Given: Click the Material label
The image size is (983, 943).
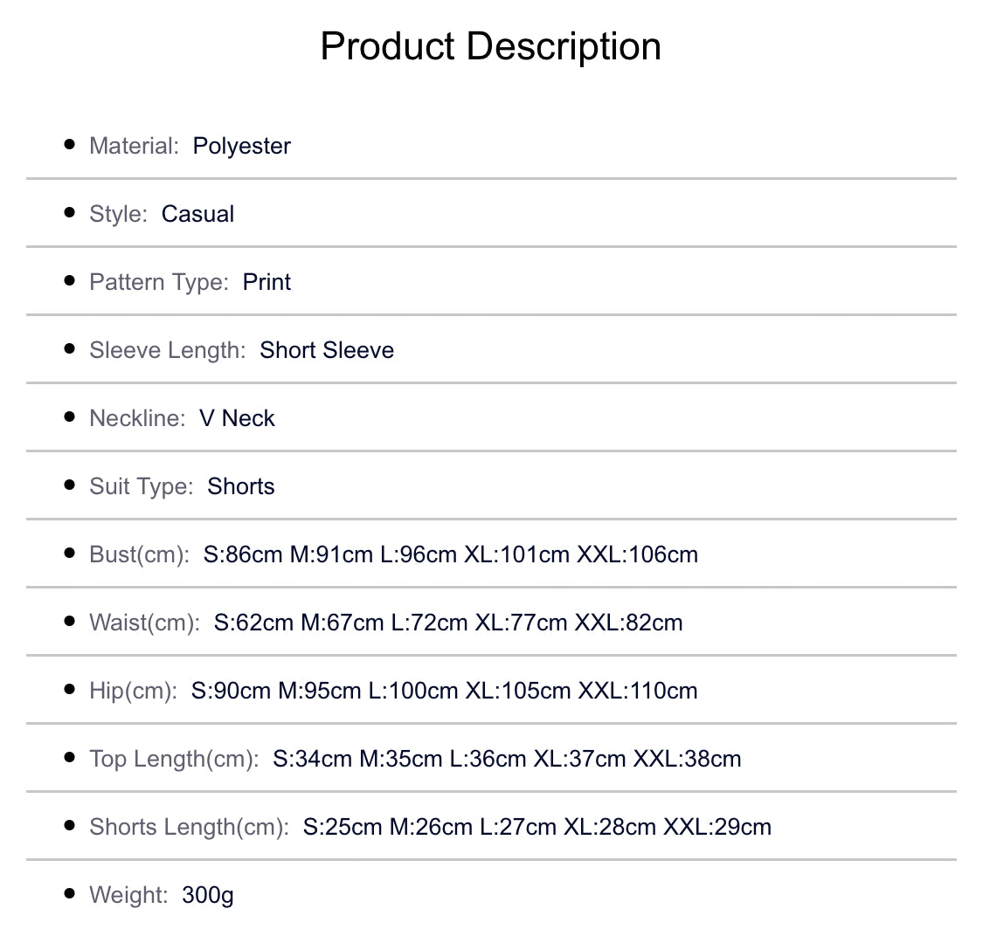Looking at the screenshot, I should tap(134, 146).
